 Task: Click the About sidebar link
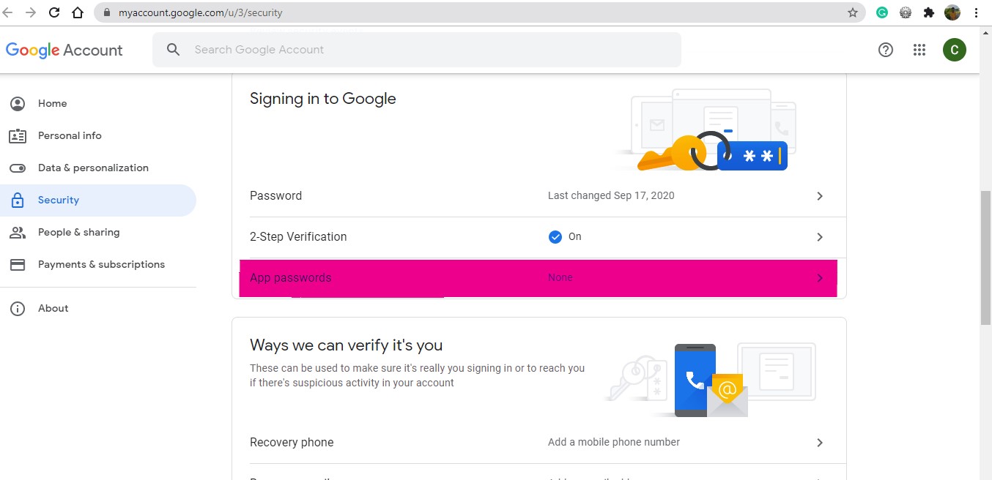click(53, 308)
